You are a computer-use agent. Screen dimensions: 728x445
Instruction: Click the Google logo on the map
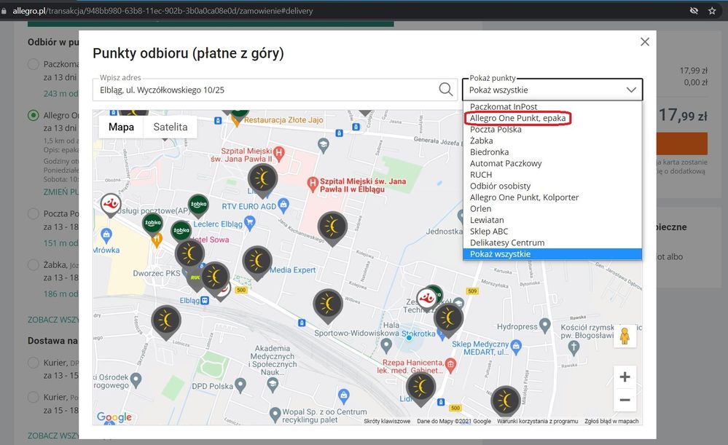(114, 417)
